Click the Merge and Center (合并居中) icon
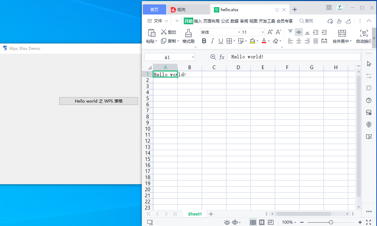The image size is (377, 226). pyautogui.click(x=342, y=33)
